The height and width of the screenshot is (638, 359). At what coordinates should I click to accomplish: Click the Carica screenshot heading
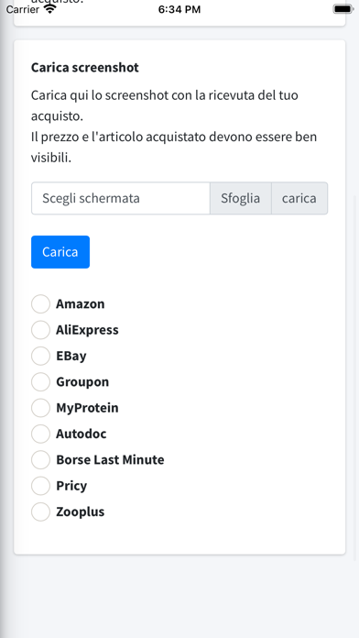coord(85,68)
